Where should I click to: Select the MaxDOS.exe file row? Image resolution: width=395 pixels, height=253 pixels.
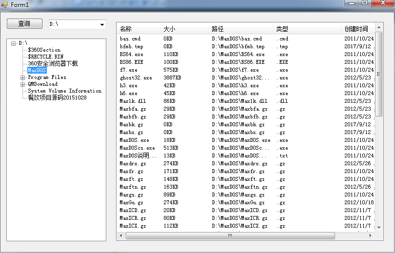tap(246, 140)
